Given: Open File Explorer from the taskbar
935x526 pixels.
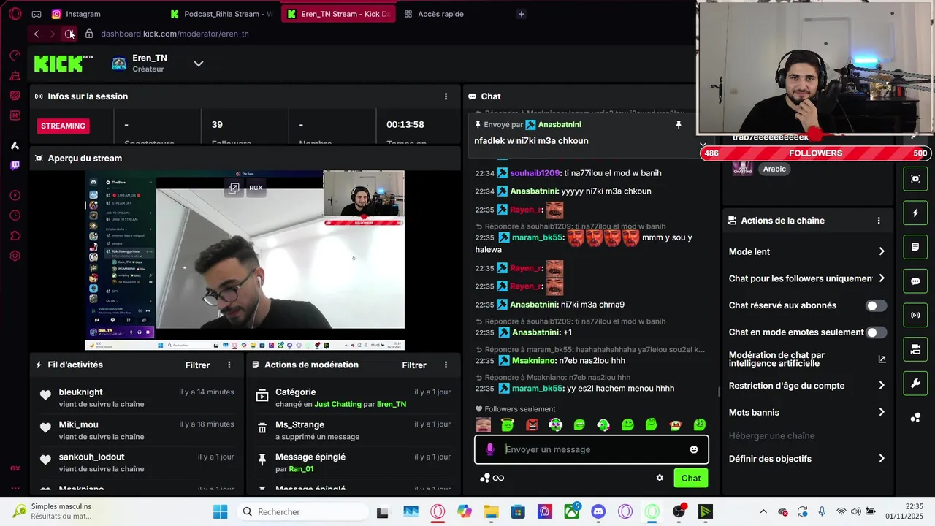Looking at the screenshot, I should [x=491, y=511].
